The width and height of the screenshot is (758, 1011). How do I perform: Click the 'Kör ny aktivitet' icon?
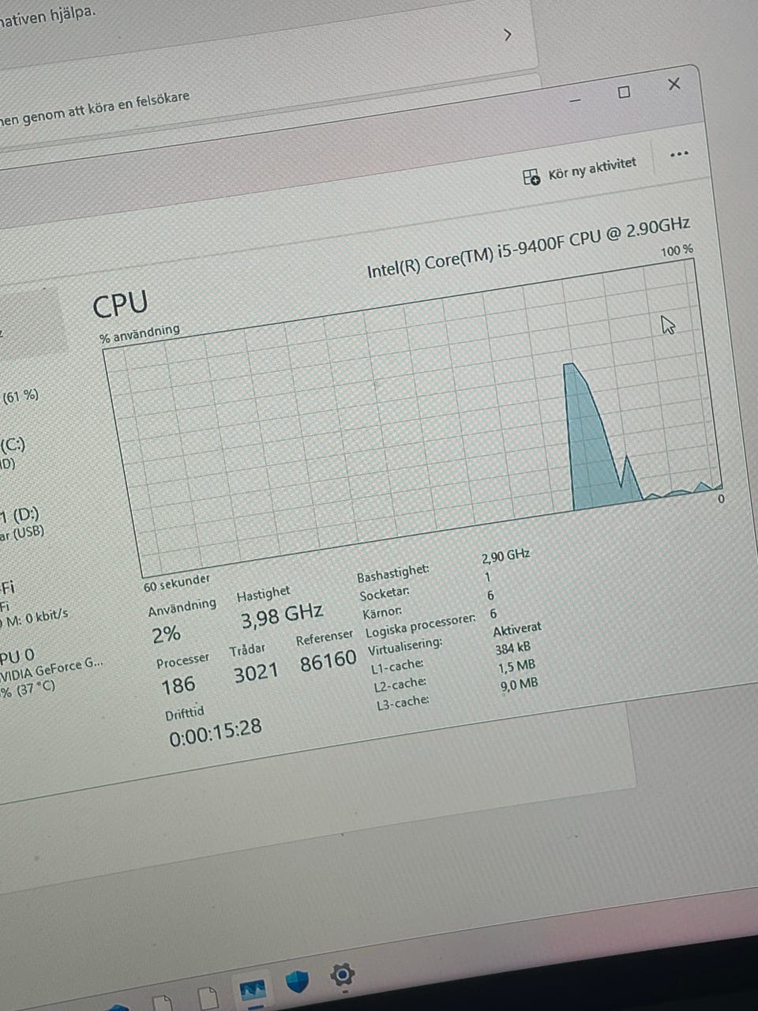pos(531,177)
